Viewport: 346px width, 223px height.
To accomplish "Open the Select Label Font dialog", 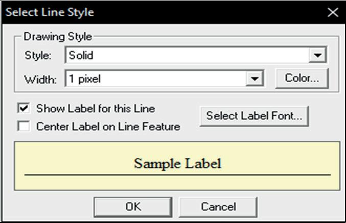I will coord(254,116).
